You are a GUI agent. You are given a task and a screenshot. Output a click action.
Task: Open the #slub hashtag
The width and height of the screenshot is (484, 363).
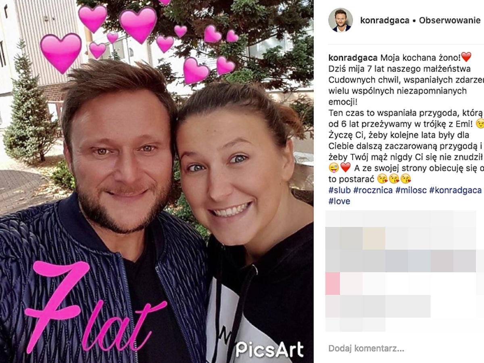[339, 190]
